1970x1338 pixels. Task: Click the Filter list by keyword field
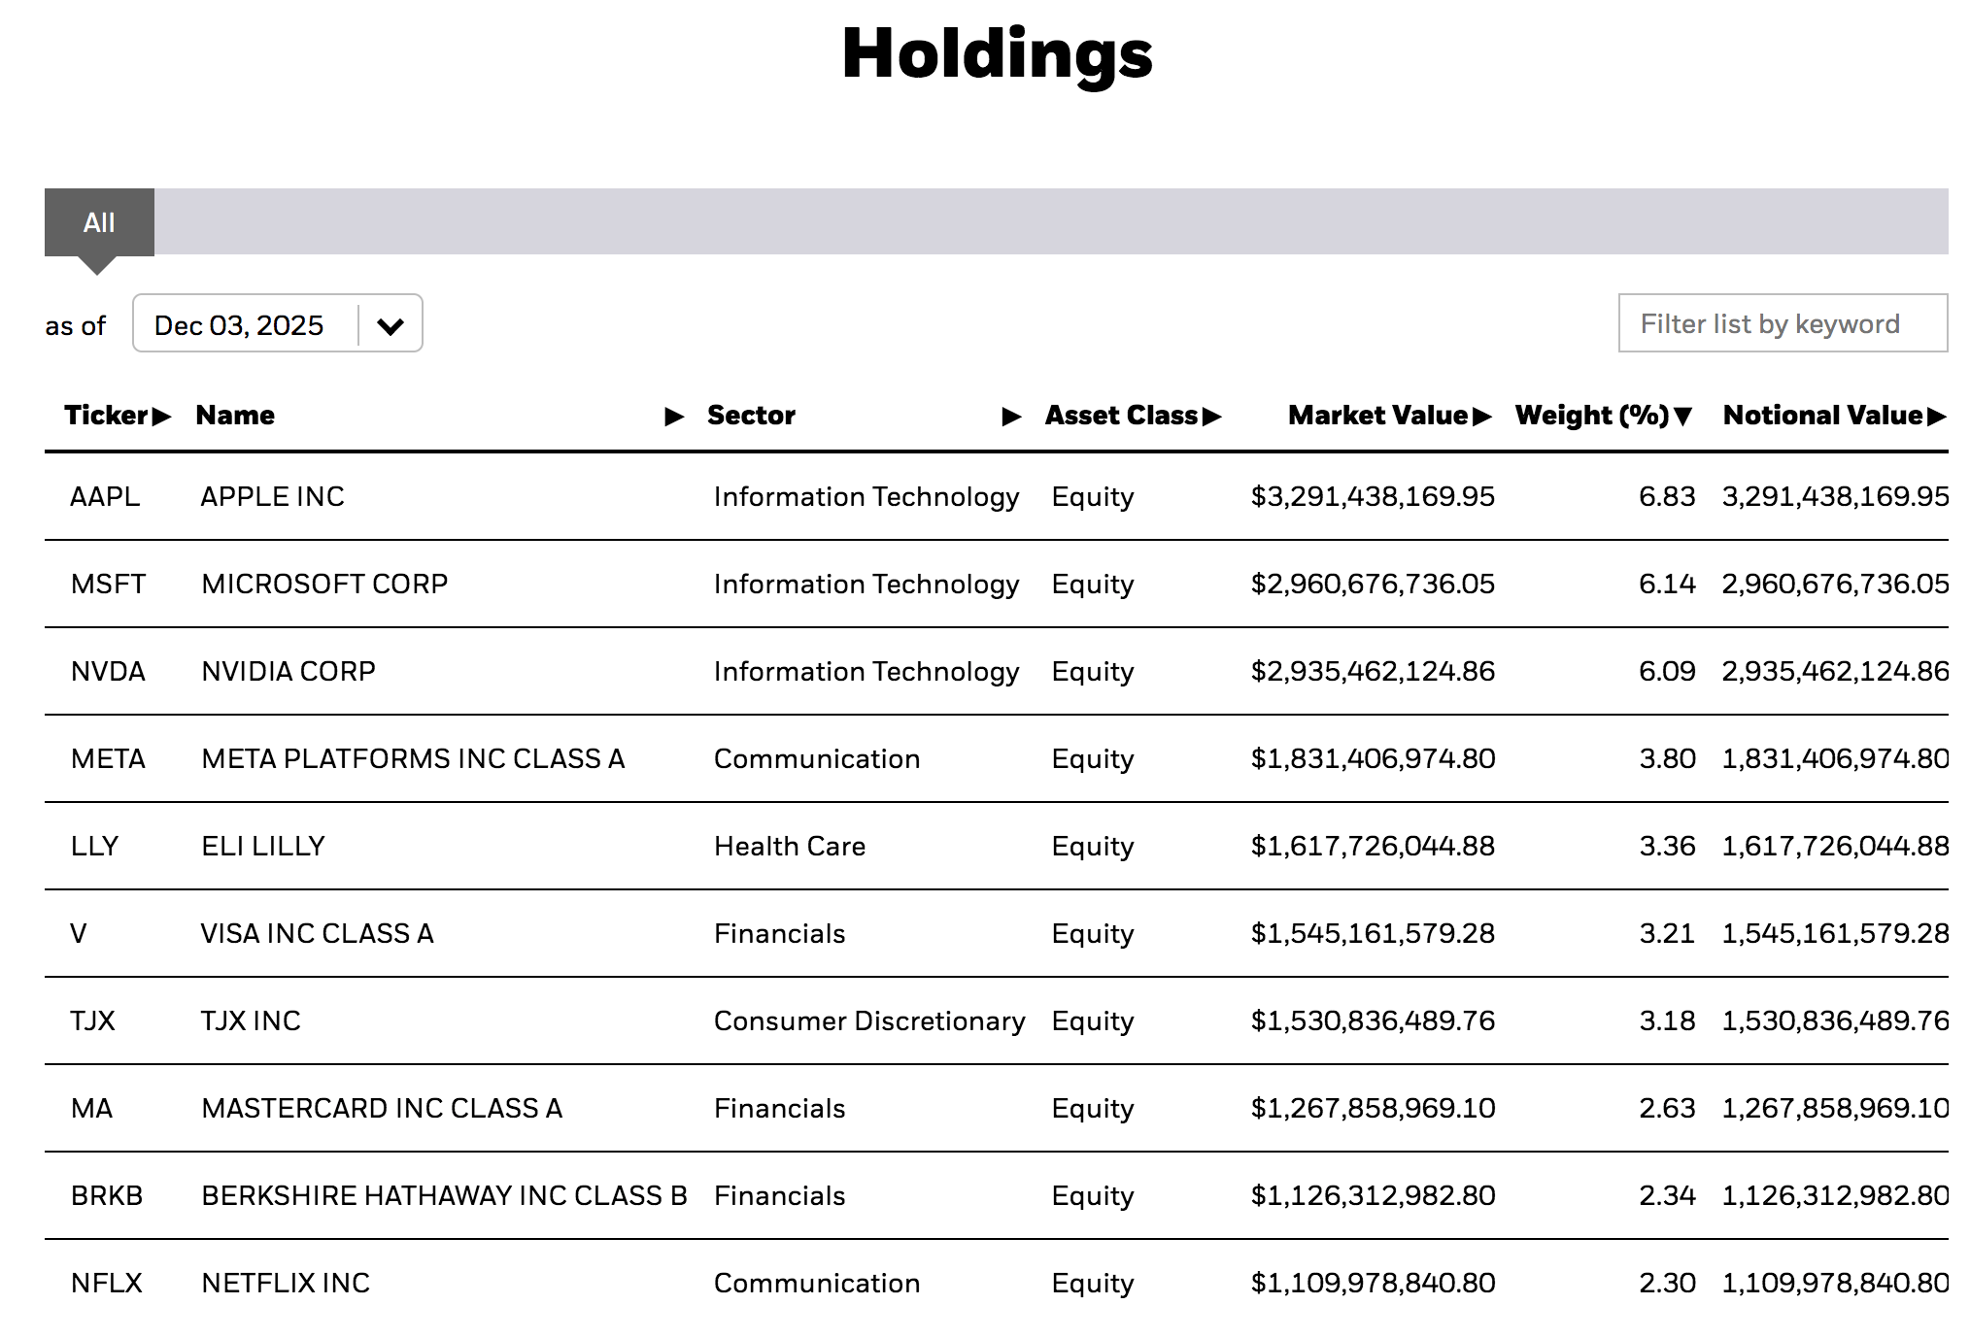pos(1782,323)
